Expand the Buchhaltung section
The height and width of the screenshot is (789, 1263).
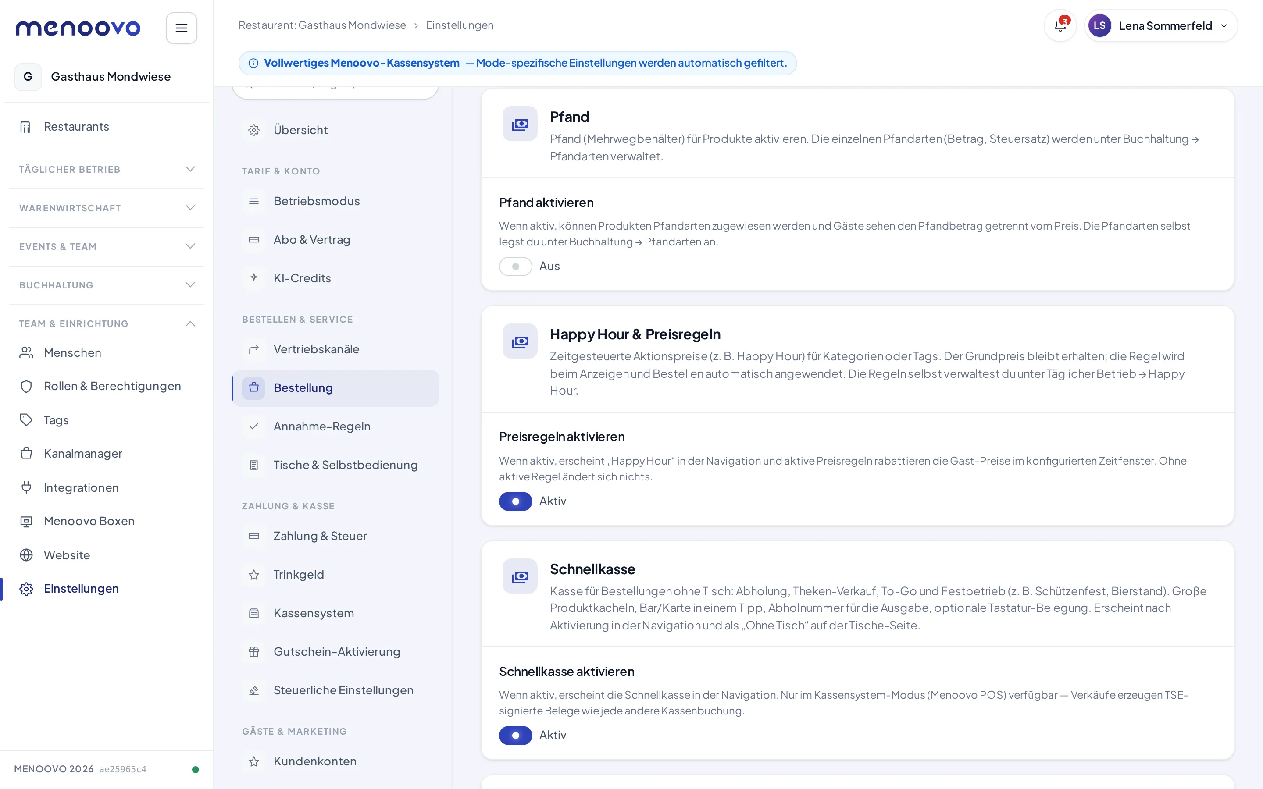(107, 285)
